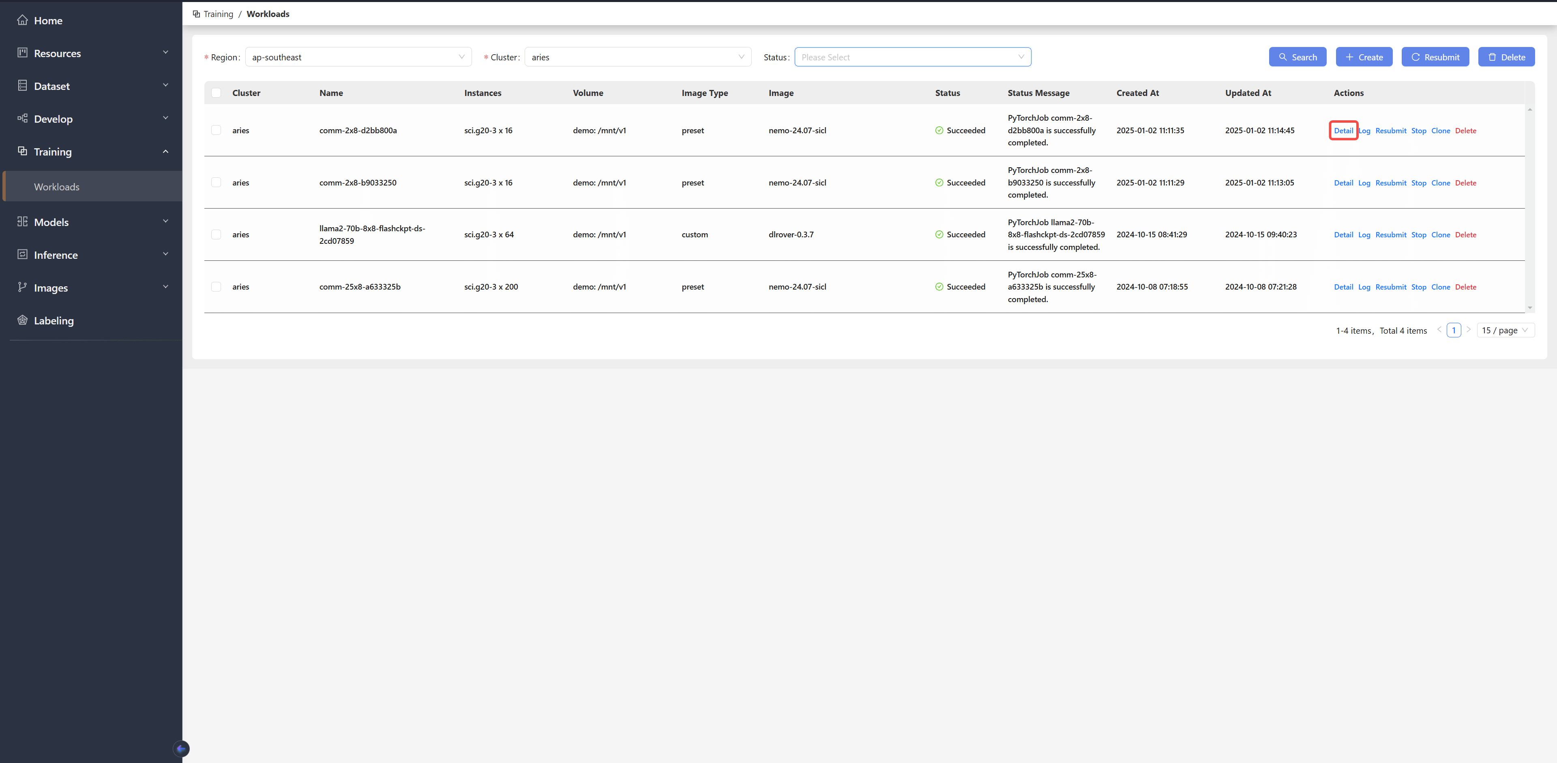1557x763 pixels.
Task: Check the box for comm-2x8-d2bb800a row
Action: [217, 130]
